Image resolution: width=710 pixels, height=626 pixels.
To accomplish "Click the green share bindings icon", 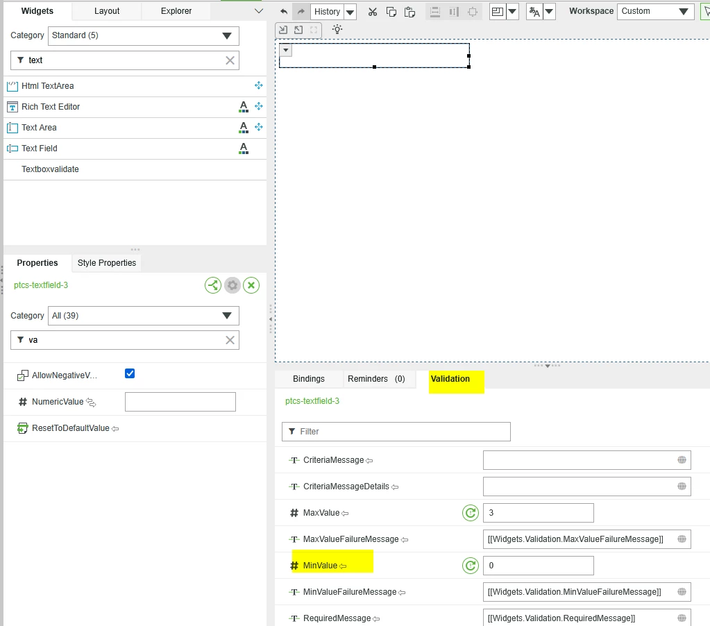I will [x=213, y=285].
